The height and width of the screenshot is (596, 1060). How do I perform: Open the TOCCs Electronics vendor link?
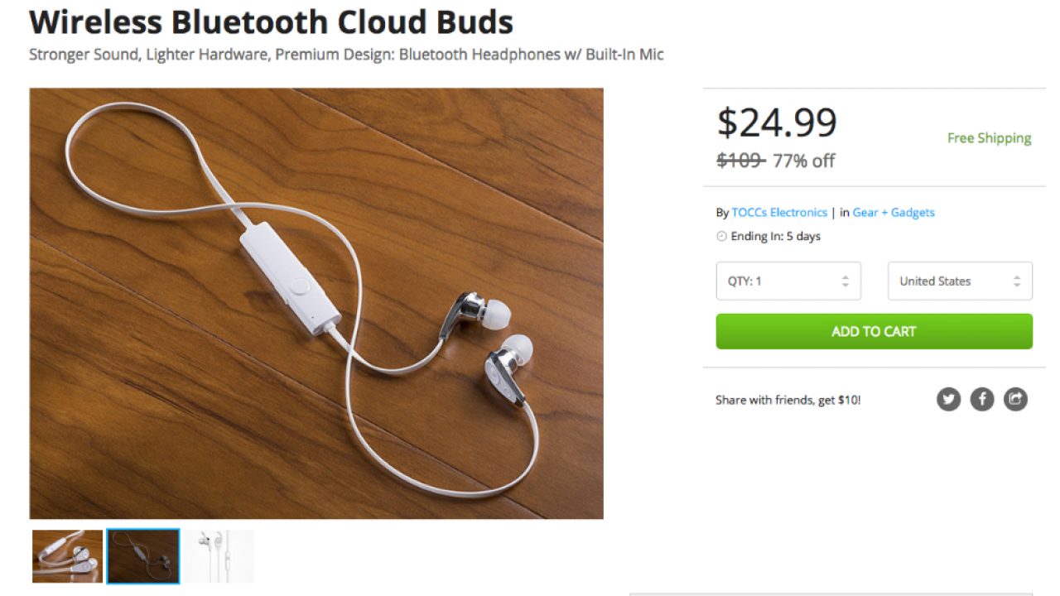[778, 213]
